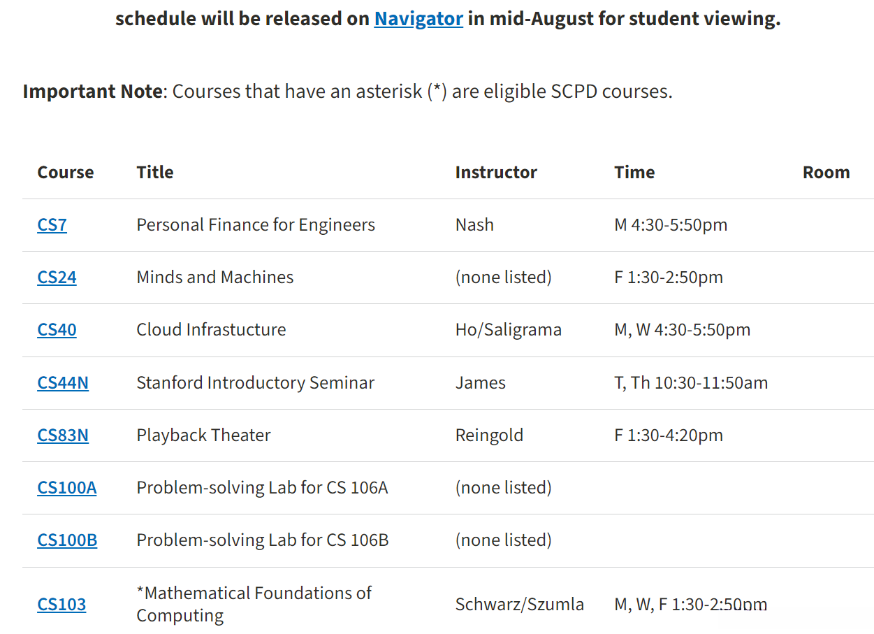Open the CS100A course link
This screenshot has width=874, height=634.
point(67,488)
